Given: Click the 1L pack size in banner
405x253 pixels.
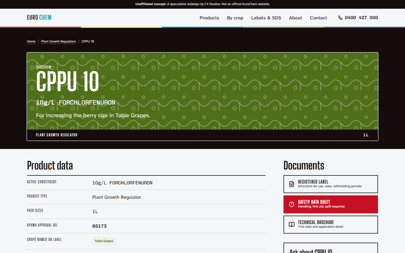Looking at the screenshot, I should (x=366, y=135).
